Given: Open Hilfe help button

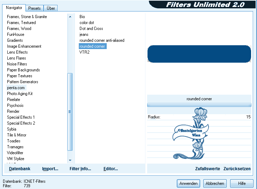Looking at the screenshot, I should pos(242,183).
